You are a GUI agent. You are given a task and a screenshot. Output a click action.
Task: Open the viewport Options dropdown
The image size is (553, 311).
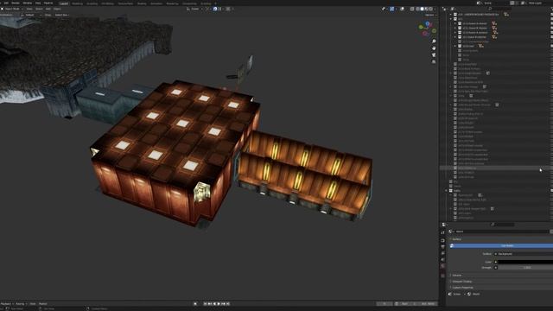pyautogui.click(x=430, y=15)
